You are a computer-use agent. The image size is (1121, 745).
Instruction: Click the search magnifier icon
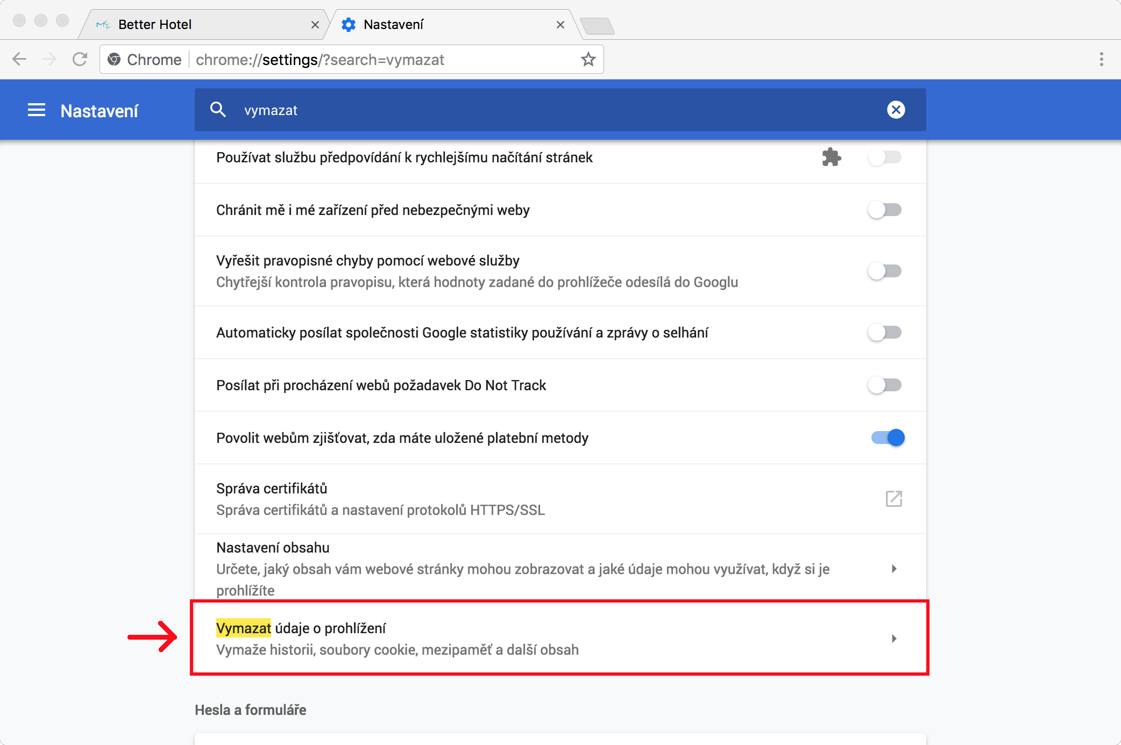tap(218, 110)
